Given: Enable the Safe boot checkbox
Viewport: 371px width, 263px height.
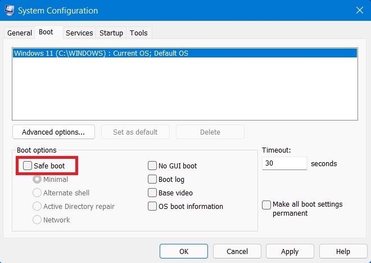Looking at the screenshot, I should point(28,166).
